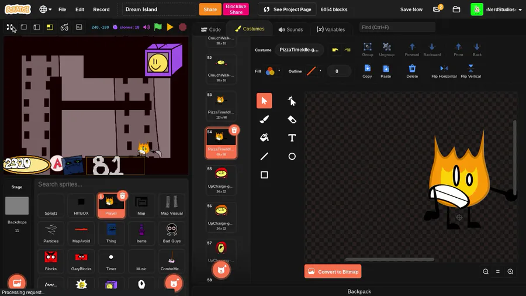
Task: Switch to the Code tab
Action: tap(210, 29)
